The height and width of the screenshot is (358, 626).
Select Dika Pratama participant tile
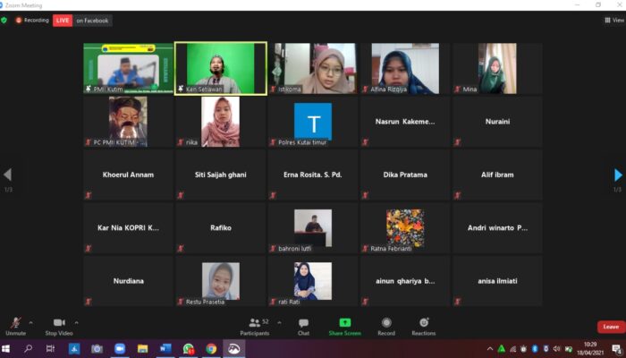pos(405,175)
